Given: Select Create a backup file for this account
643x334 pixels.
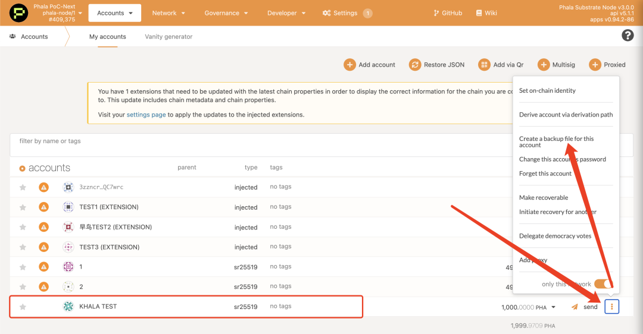Looking at the screenshot, I should (x=556, y=141).
